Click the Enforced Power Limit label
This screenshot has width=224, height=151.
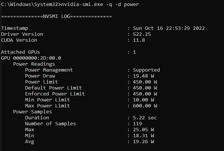pyautogui.click(x=55, y=94)
